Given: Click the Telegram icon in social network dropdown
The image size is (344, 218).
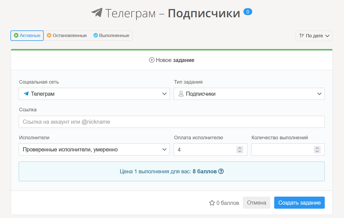Looking at the screenshot, I should (x=26, y=94).
